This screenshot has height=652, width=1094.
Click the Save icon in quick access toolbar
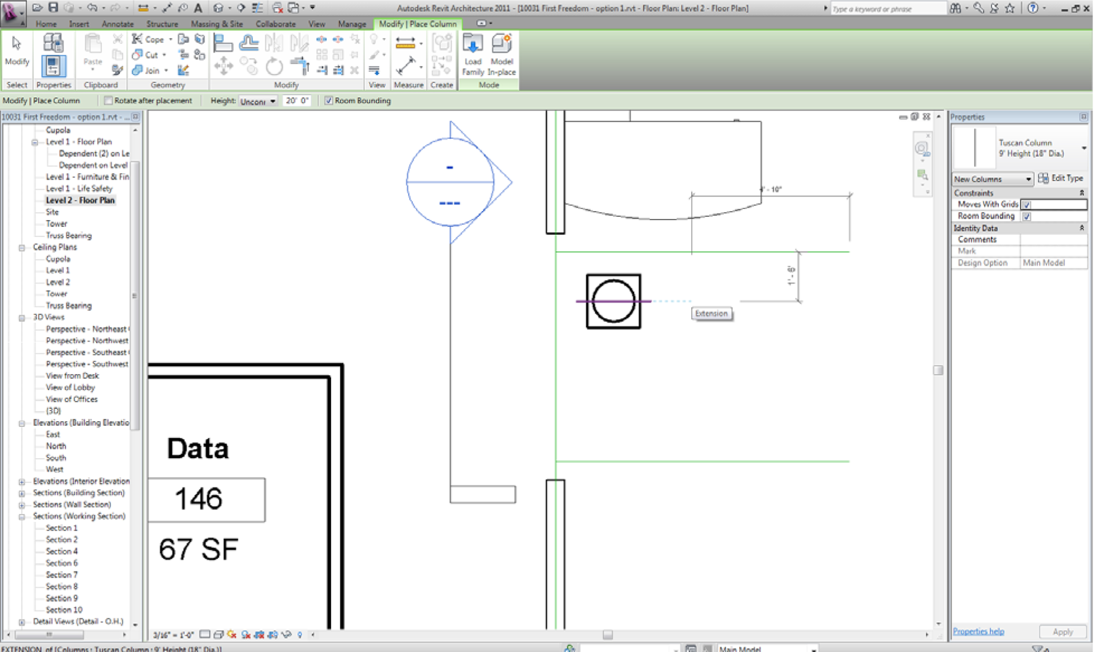point(53,8)
